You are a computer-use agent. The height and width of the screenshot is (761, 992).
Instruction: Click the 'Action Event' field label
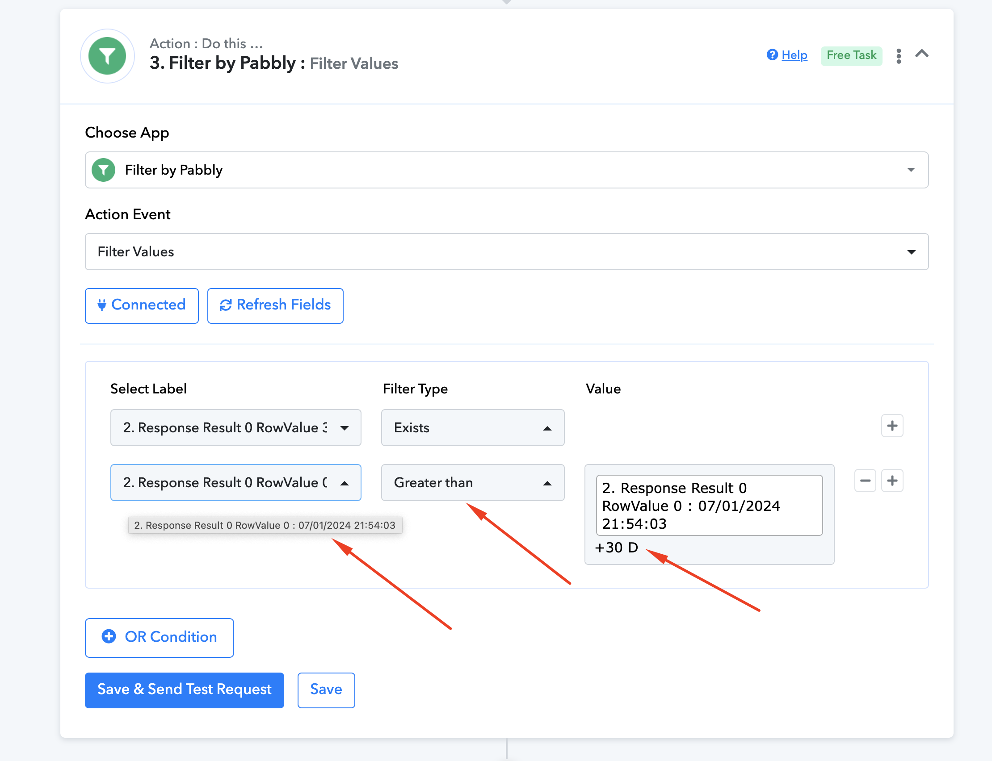pyautogui.click(x=128, y=214)
